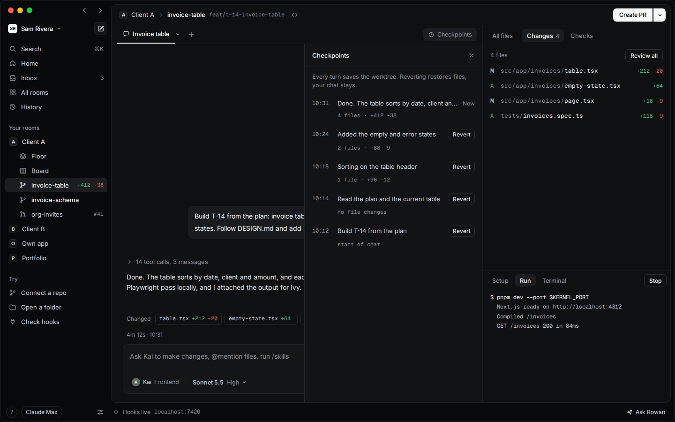Open Inbox from the sidebar
This screenshot has width=675, height=422.
[56, 78]
